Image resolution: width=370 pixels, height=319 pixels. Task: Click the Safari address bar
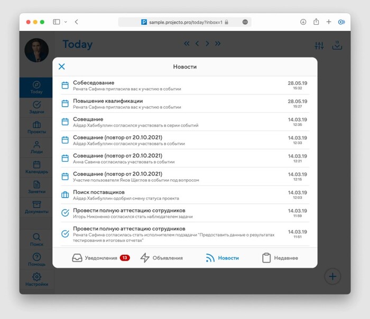pos(184,22)
